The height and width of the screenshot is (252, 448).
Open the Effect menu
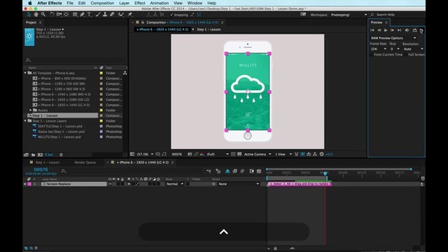tap(140, 3)
